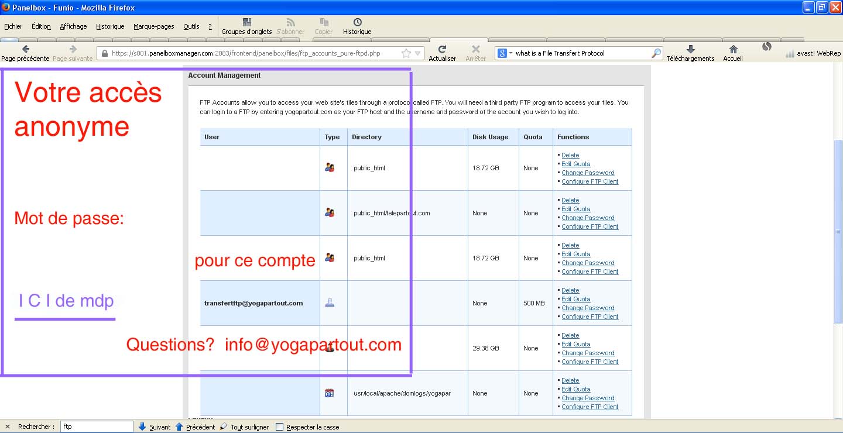Open the Google search engine dropdown
843x433 pixels.
tap(503, 53)
